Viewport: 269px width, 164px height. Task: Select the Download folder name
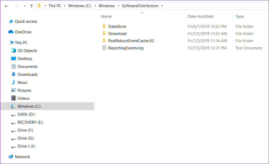click(x=117, y=34)
